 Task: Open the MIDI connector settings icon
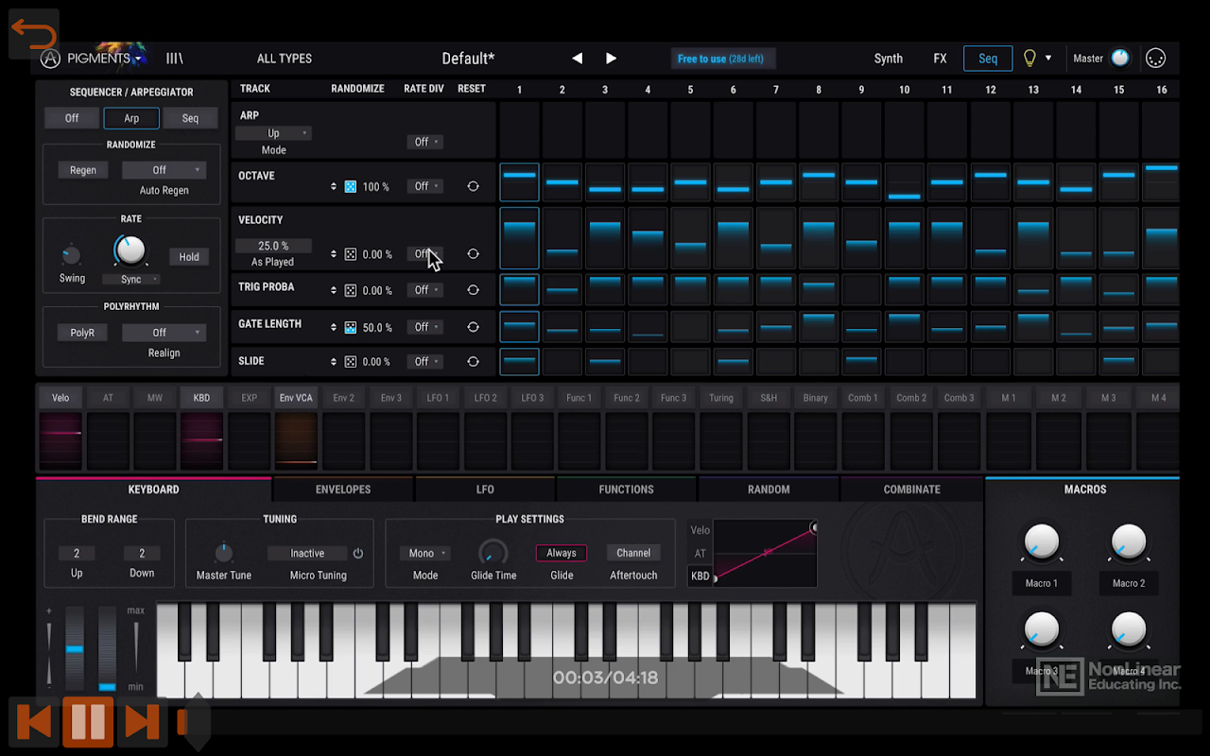[x=1154, y=59]
